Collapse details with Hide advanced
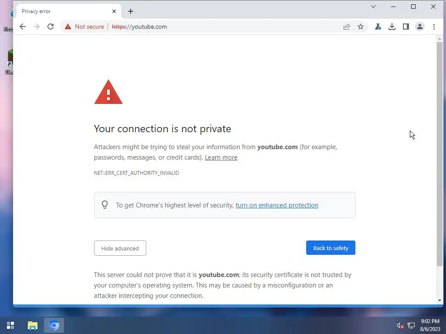The image size is (446, 334). [x=120, y=248]
